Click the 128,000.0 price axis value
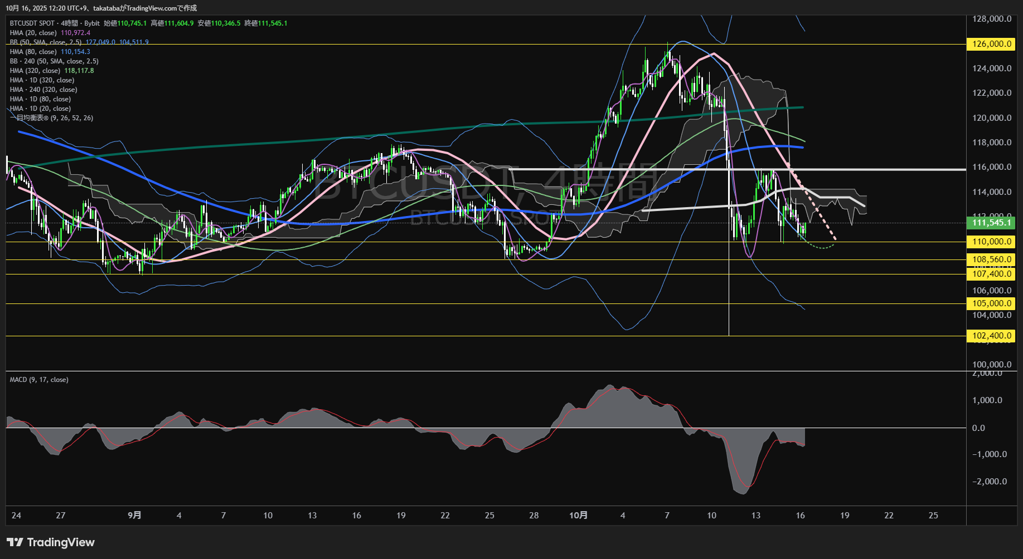The width and height of the screenshot is (1023, 559). pos(991,19)
